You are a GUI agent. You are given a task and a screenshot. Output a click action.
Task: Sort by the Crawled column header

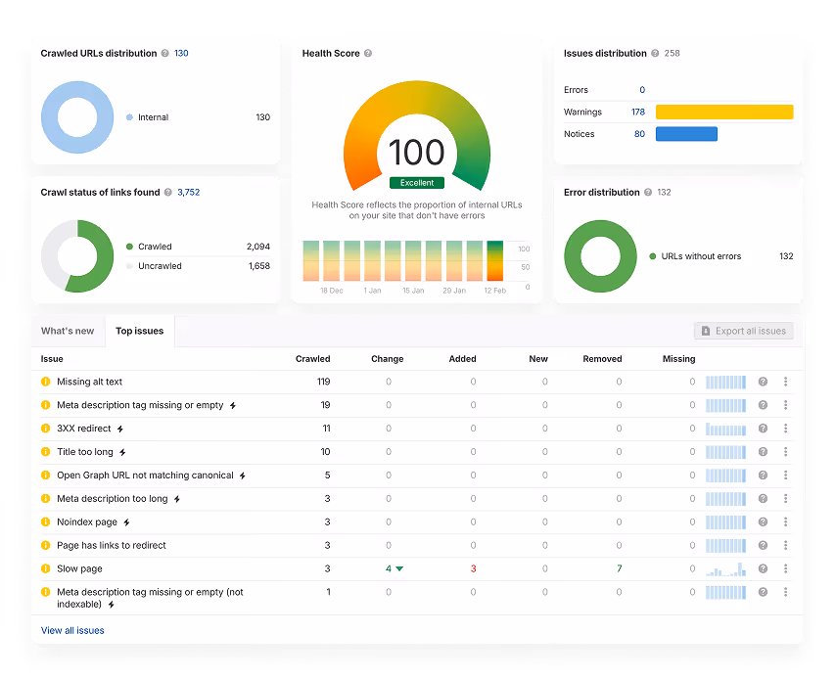[313, 359]
